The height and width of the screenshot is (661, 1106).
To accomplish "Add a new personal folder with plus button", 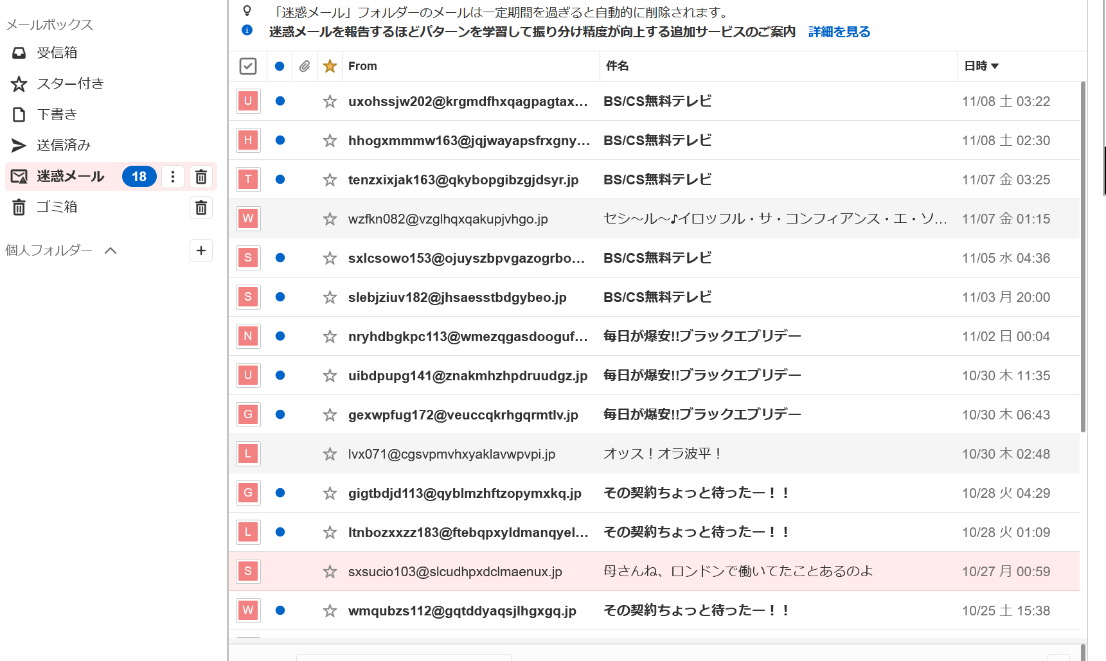I will 201,251.
